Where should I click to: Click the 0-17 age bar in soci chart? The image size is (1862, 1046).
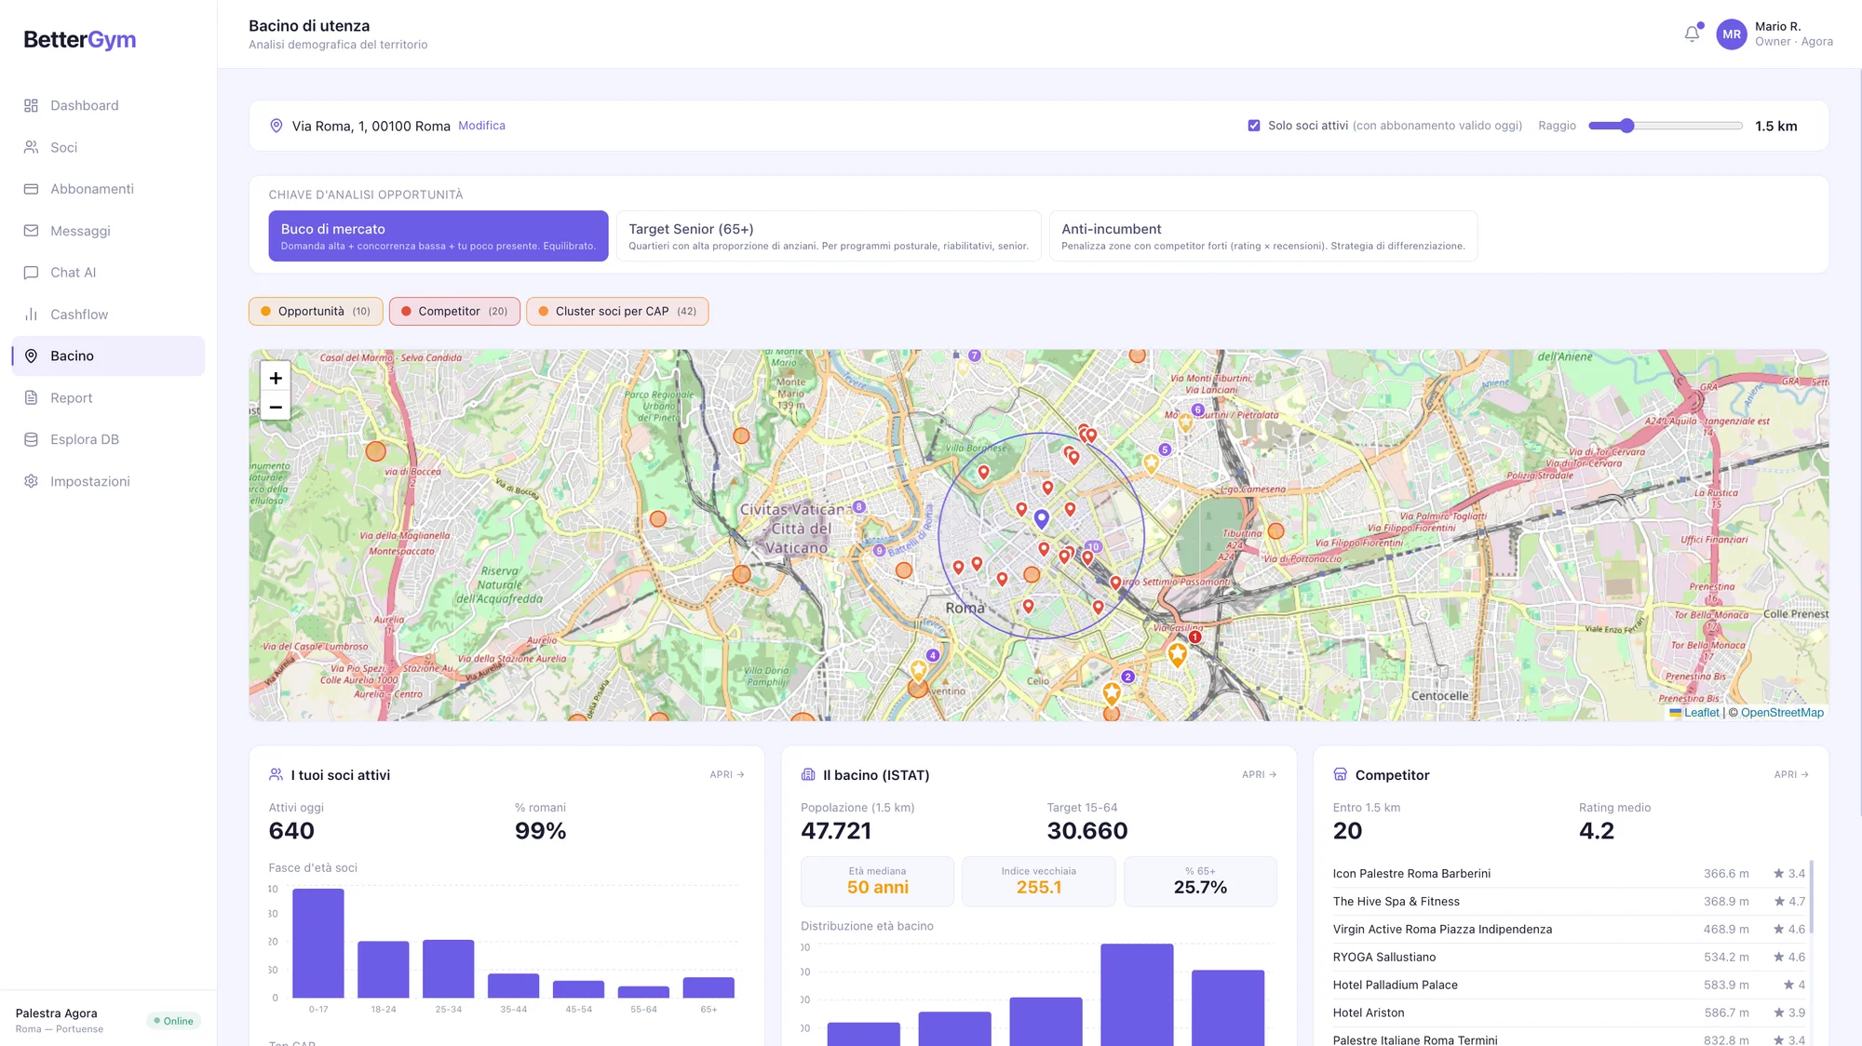[x=318, y=943]
